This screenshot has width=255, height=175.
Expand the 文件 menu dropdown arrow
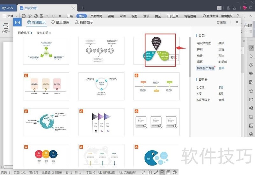coord(16,16)
